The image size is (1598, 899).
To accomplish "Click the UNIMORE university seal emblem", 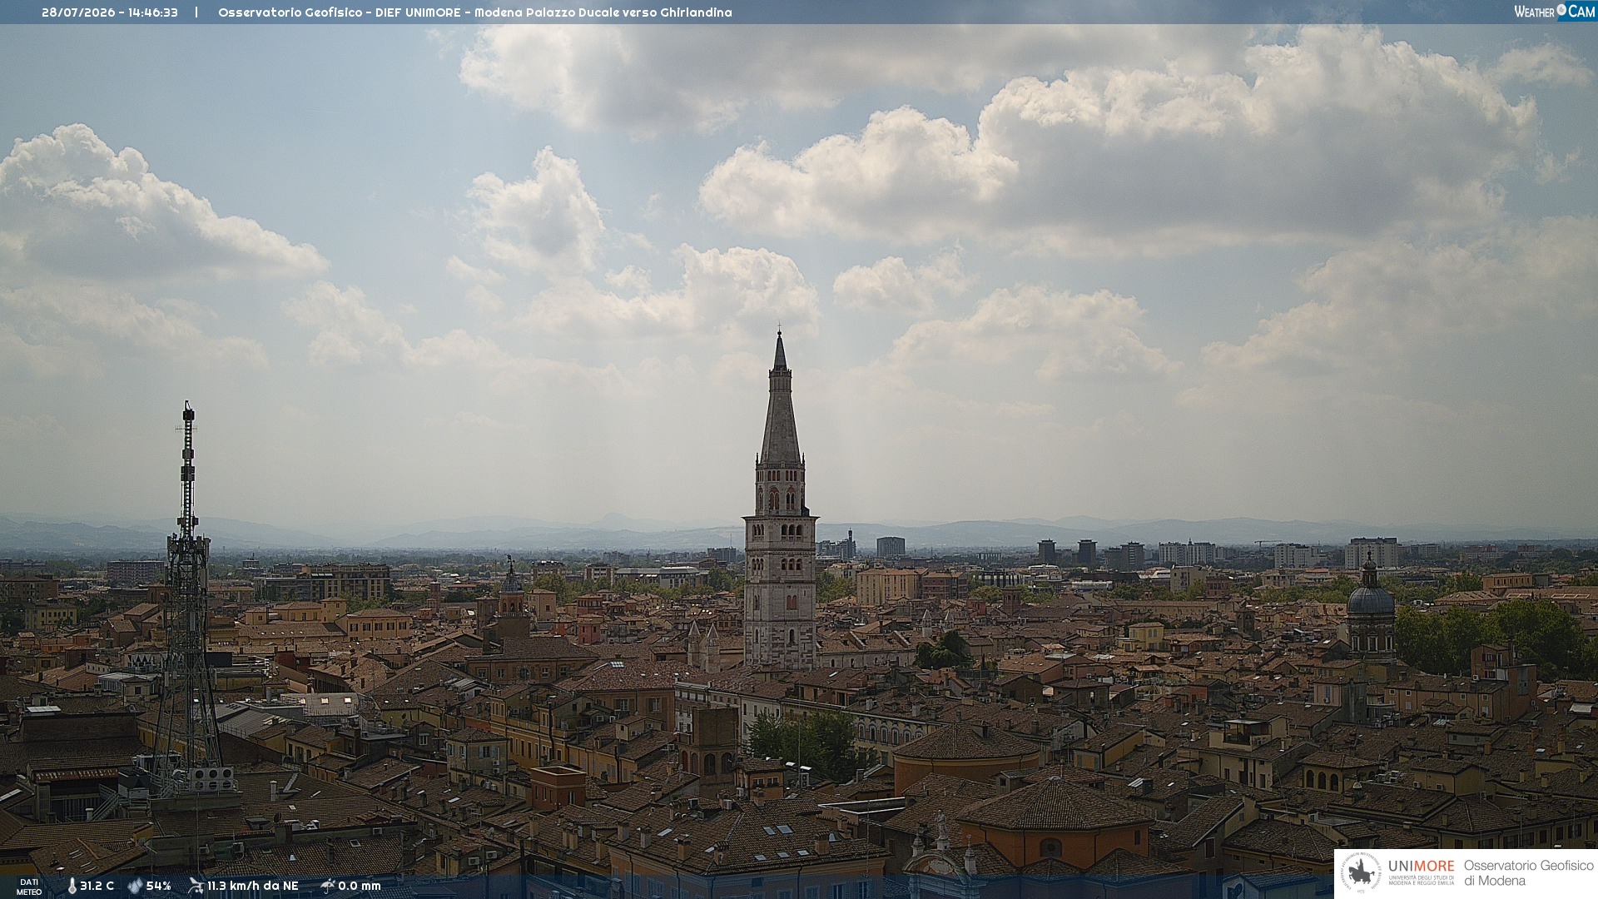I will click(1361, 874).
